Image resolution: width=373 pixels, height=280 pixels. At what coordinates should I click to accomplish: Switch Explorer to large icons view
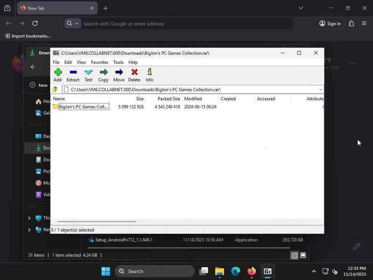pos(303,256)
